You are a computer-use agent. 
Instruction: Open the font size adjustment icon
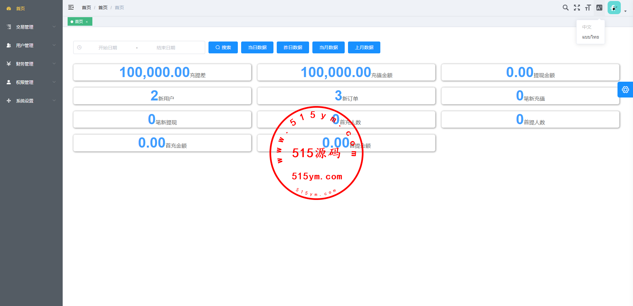[x=588, y=8]
